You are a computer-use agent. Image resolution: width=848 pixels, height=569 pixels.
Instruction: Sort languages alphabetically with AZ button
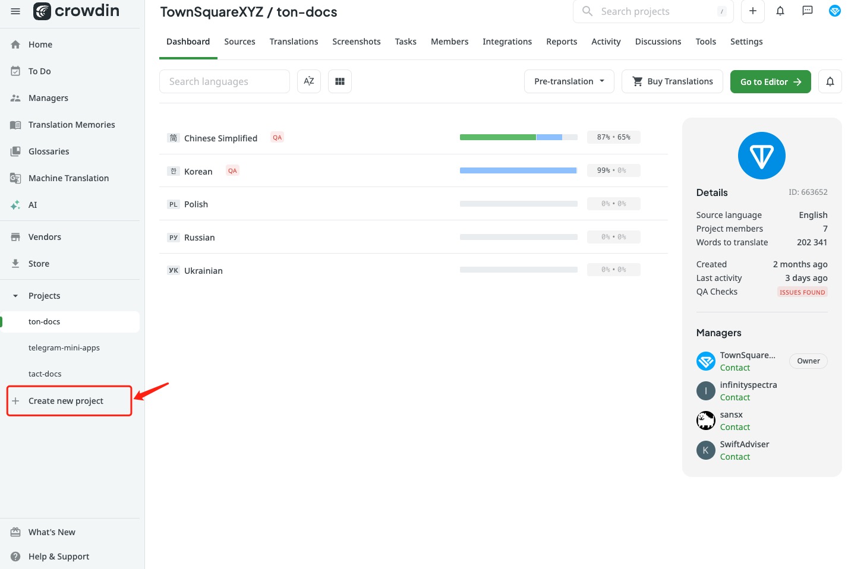pos(309,81)
